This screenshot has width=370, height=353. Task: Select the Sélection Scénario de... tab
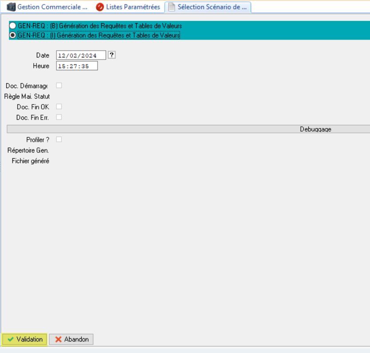pyautogui.click(x=212, y=7)
